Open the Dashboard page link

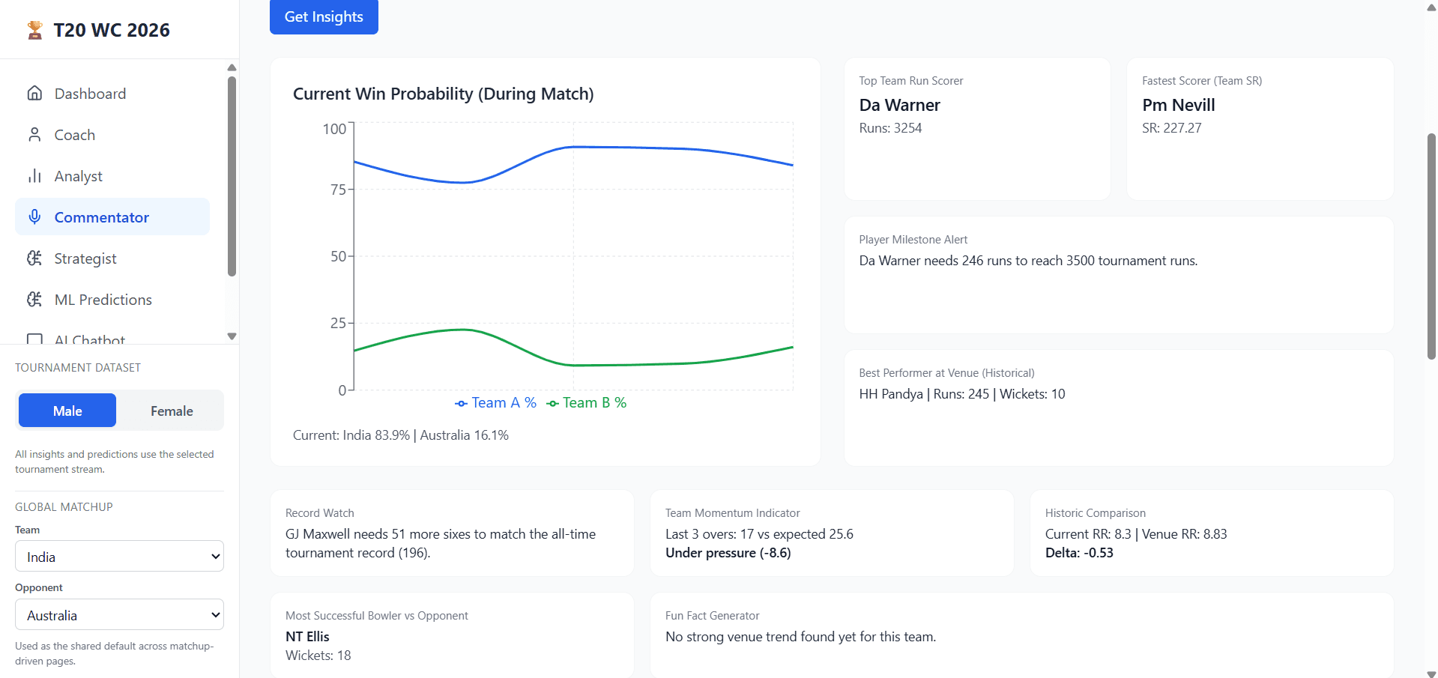90,94
